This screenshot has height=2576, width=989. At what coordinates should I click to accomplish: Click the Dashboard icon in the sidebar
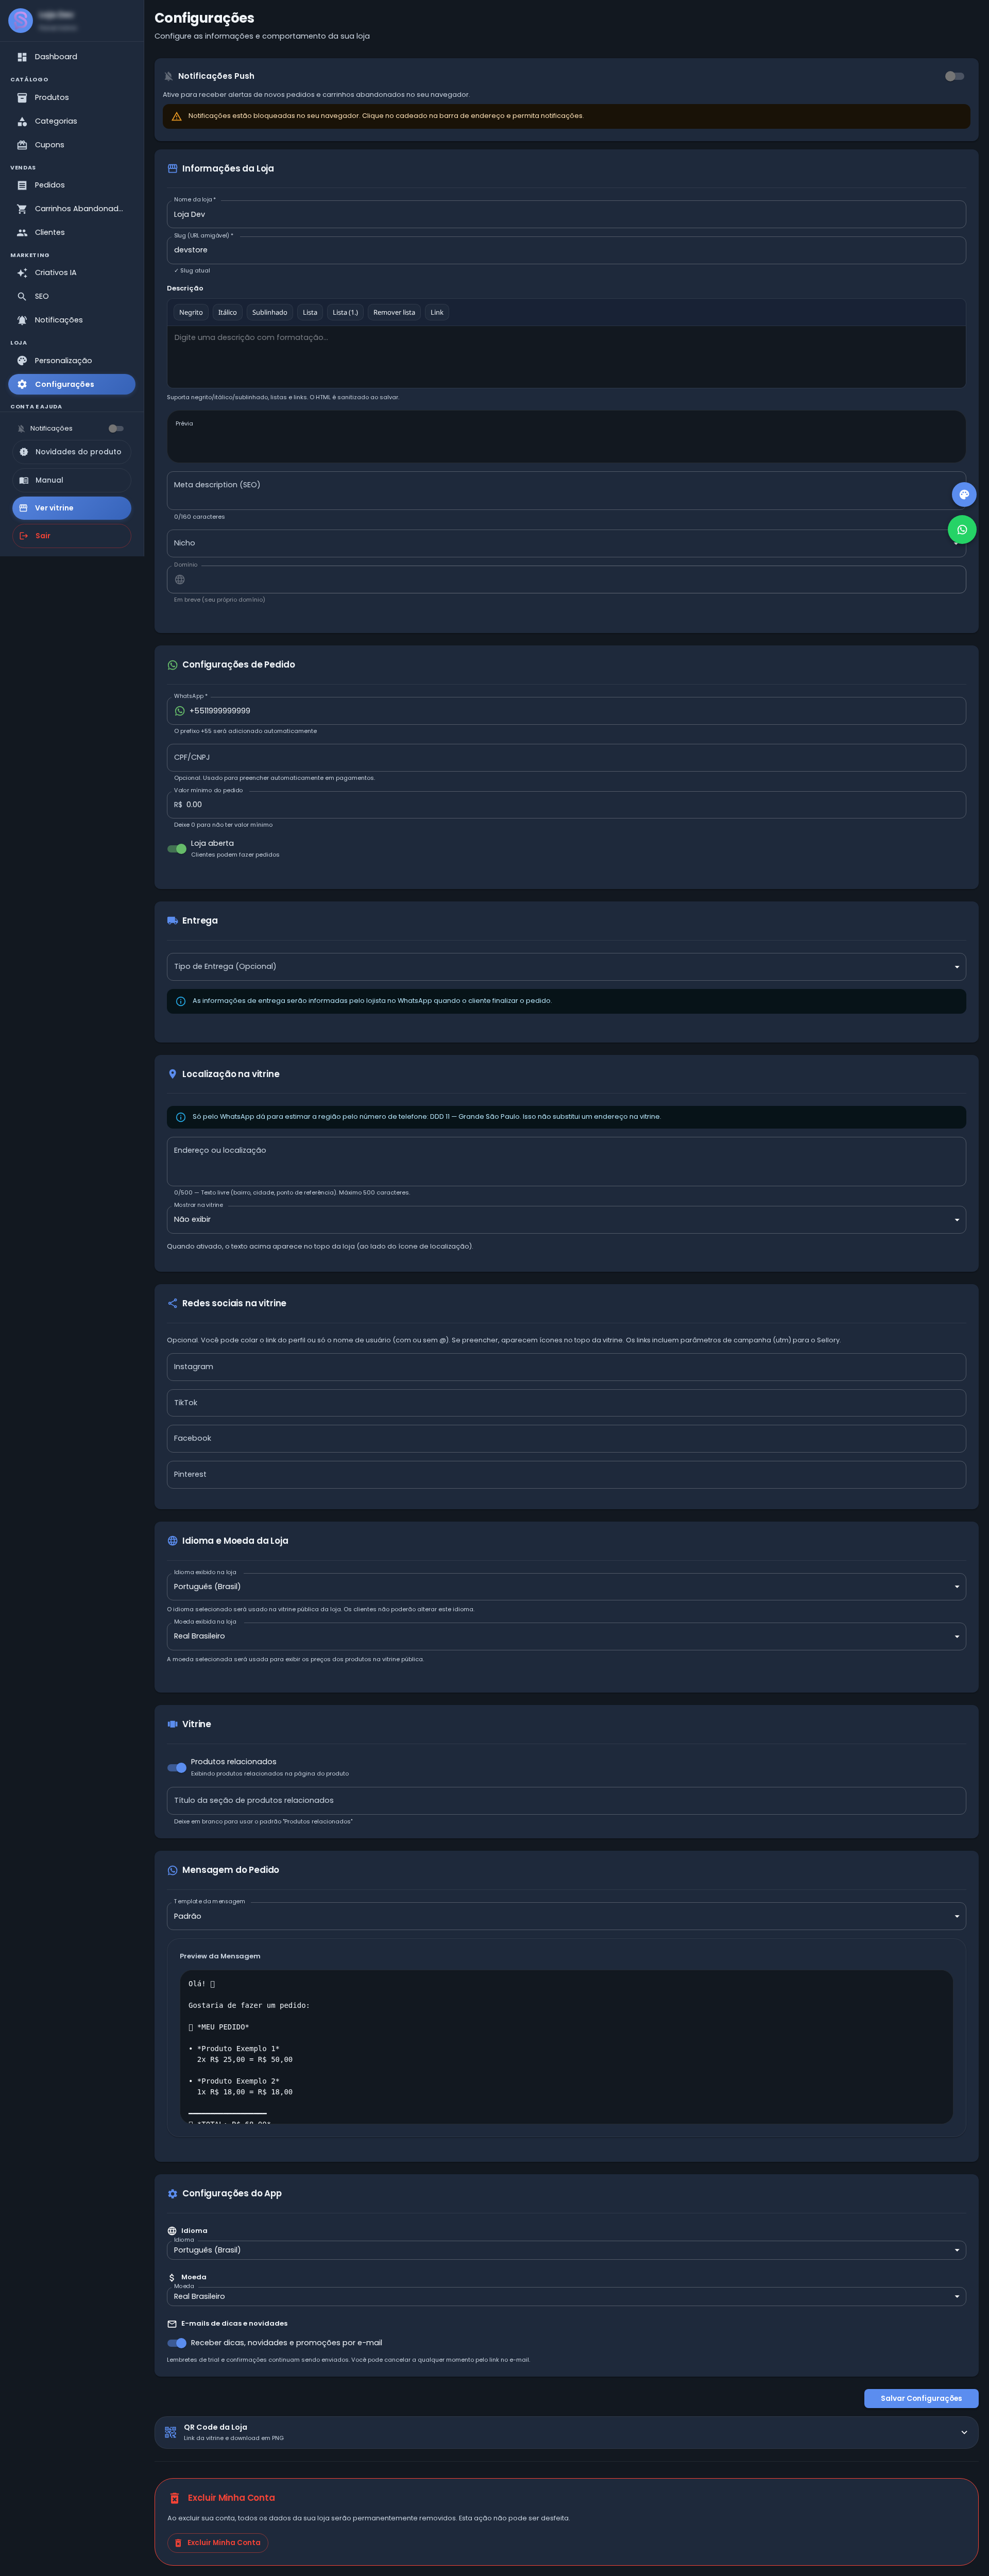pos(22,57)
